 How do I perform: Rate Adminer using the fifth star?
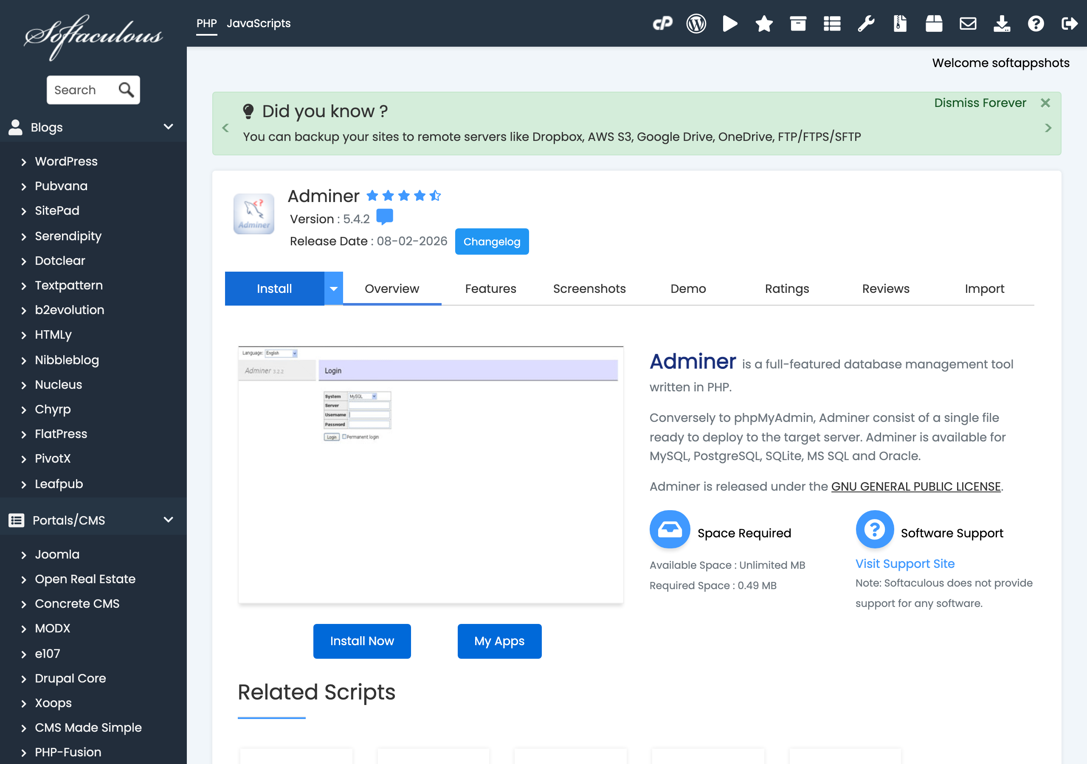435,196
